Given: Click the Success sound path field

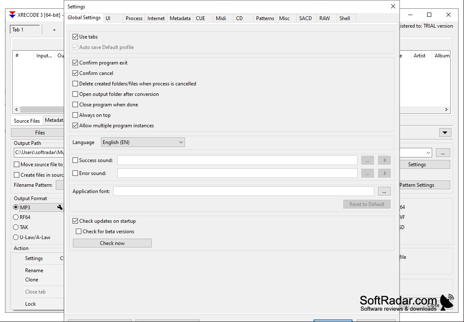Looking at the screenshot, I should coord(237,160).
